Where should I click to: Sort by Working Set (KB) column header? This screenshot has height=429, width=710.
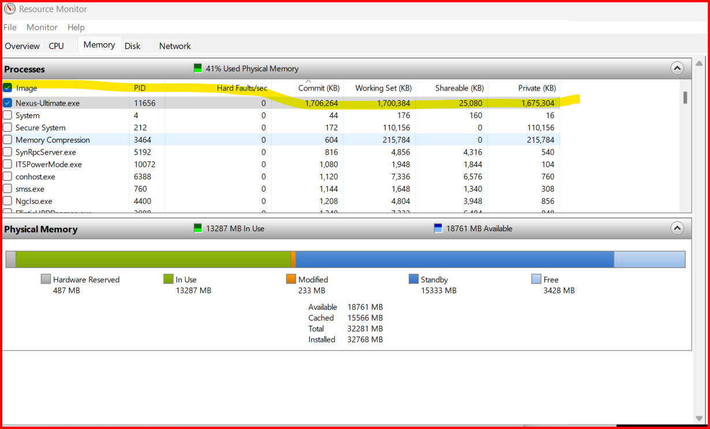tap(383, 88)
